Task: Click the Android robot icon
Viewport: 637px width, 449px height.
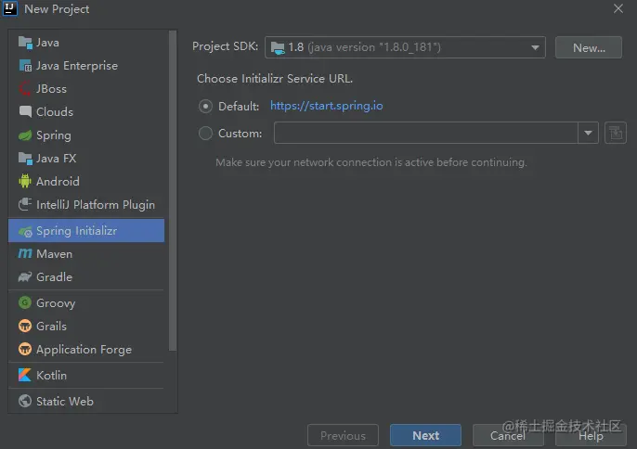Action: coord(25,182)
